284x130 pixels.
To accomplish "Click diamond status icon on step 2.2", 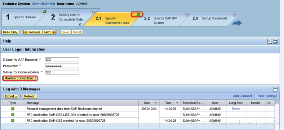I will pos(187,15).
